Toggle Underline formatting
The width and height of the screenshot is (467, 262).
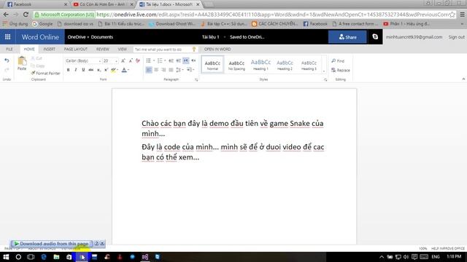tap(83, 70)
